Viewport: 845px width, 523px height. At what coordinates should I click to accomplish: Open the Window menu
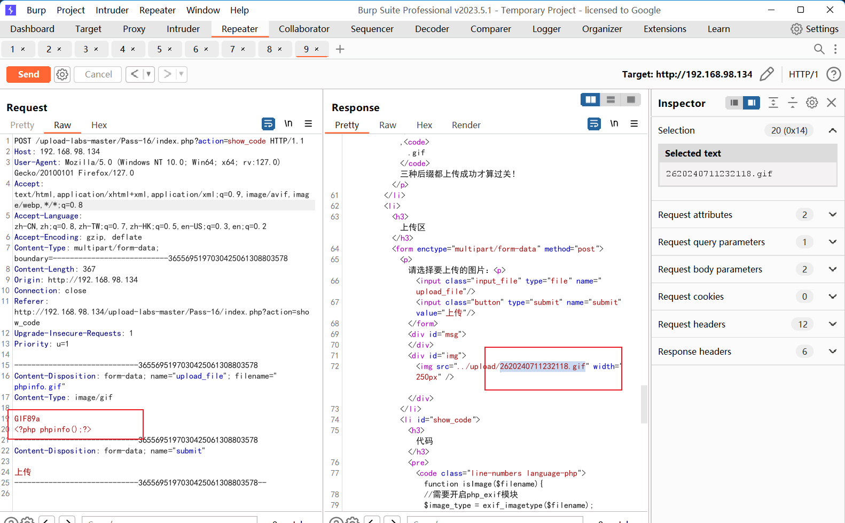click(x=203, y=10)
